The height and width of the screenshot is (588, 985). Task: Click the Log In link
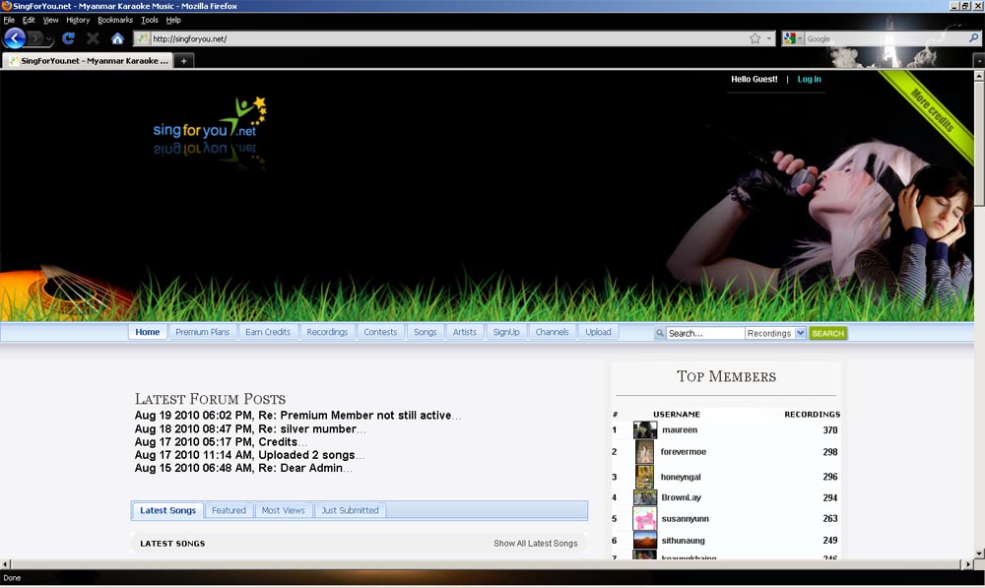pos(809,79)
